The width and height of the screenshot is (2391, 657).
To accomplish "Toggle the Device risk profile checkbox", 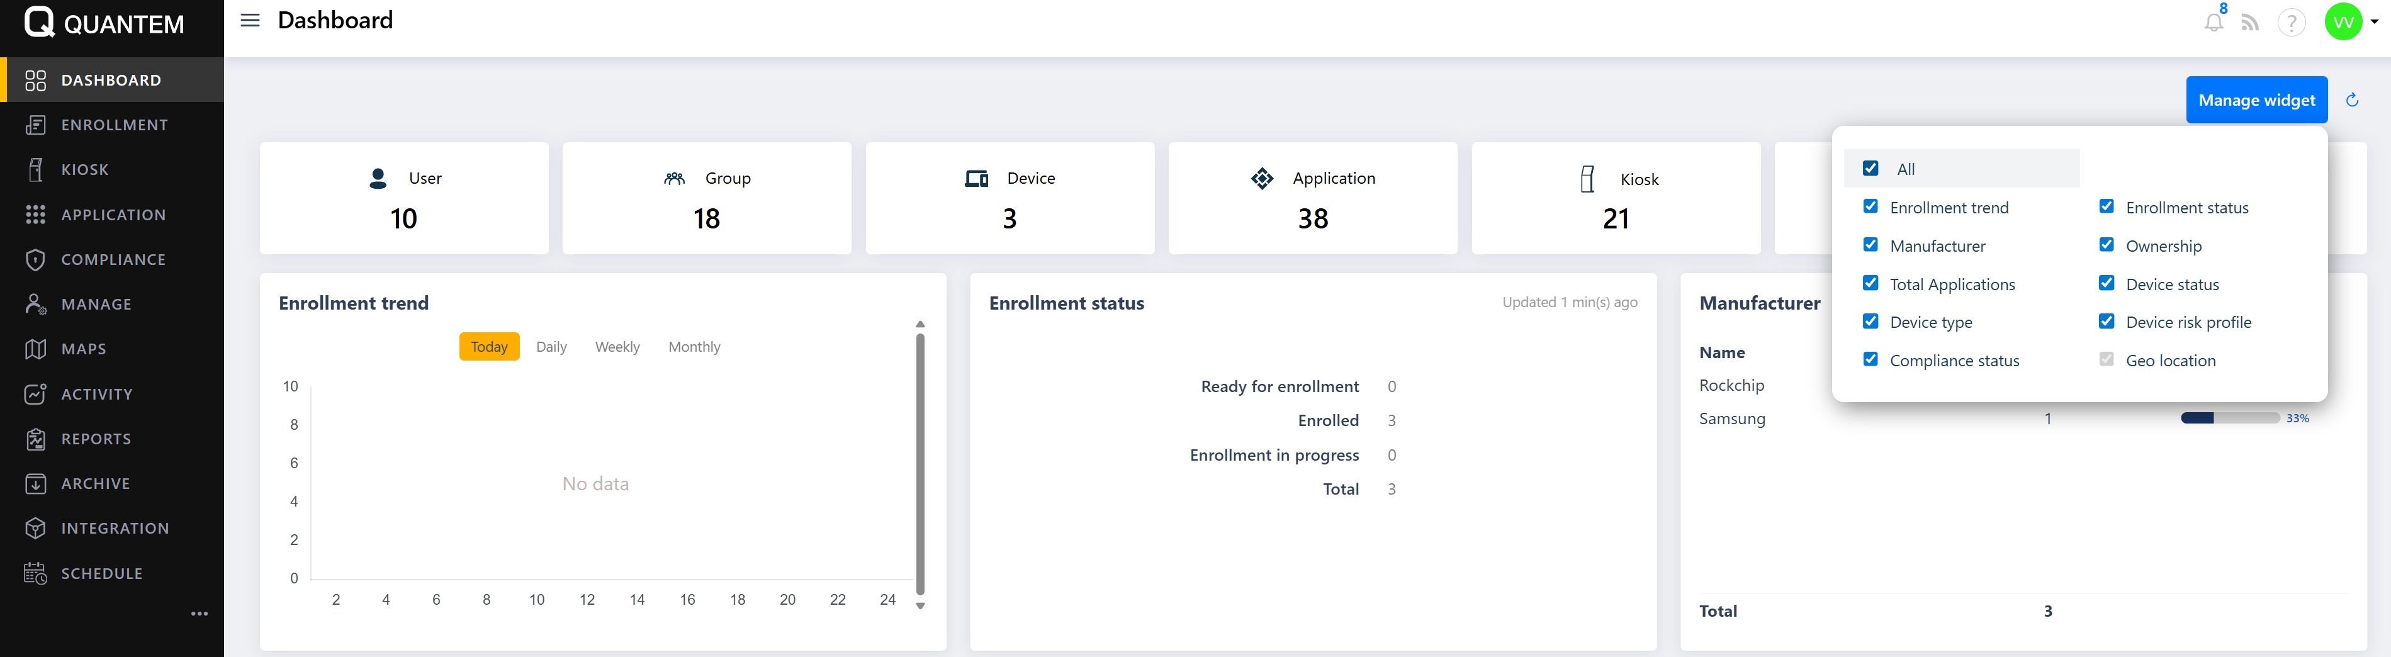I will point(2106,322).
